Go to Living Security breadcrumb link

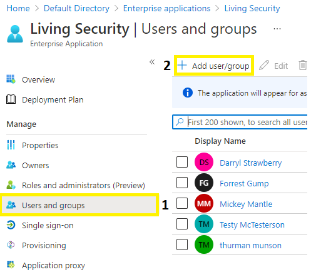[252, 8]
